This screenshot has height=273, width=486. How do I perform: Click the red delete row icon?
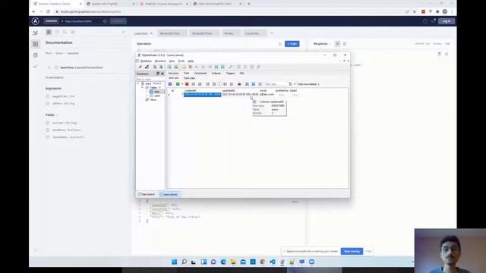[187, 84]
